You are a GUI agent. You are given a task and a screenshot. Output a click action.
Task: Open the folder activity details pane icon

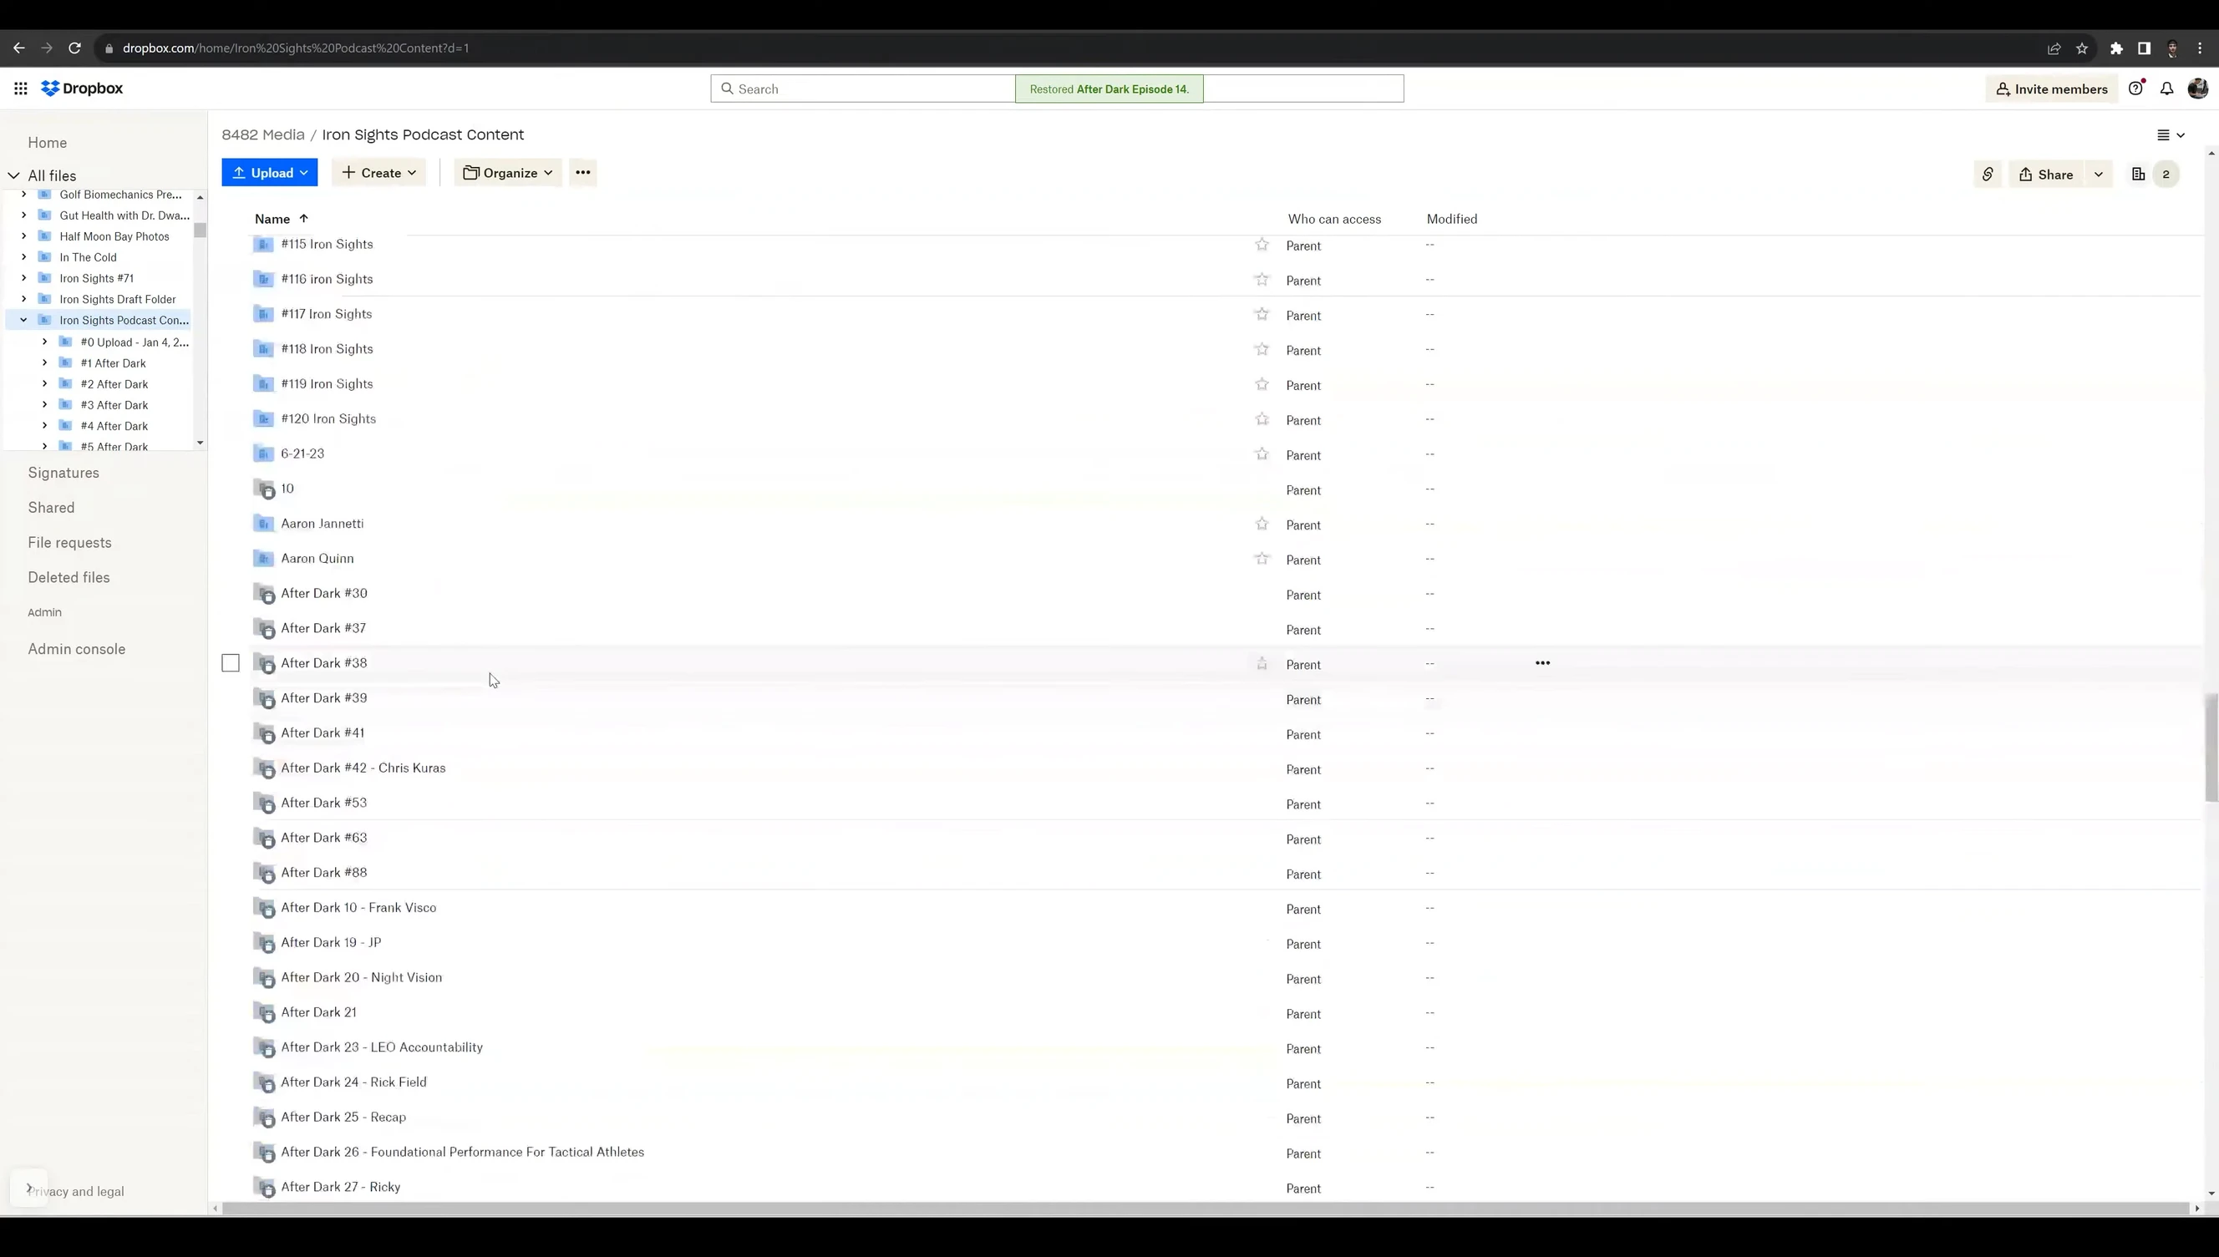pos(2138,175)
